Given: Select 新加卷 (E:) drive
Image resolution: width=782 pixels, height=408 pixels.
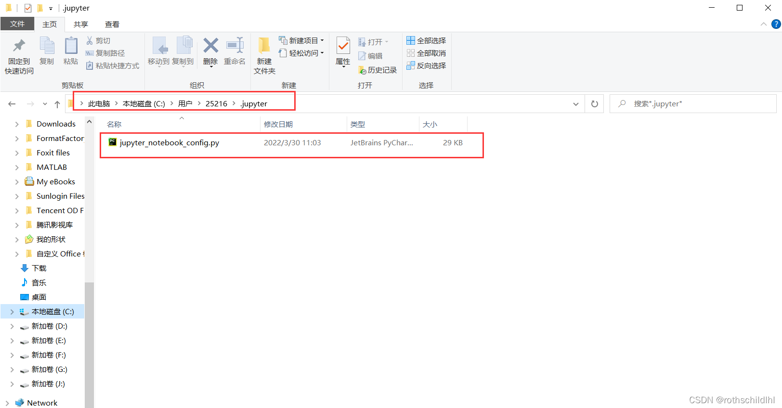Looking at the screenshot, I should [x=43, y=341].
